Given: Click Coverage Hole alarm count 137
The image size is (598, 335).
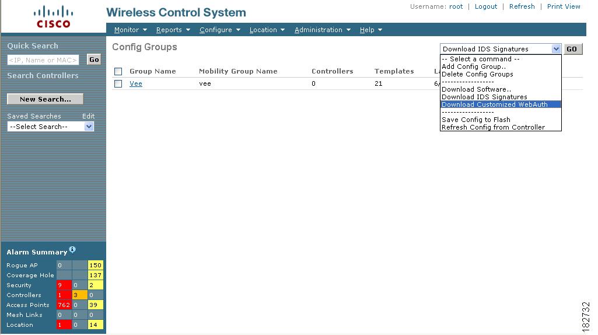Looking at the screenshot, I should [x=95, y=275].
